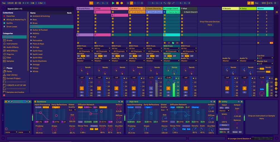This screenshot has height=142, width=280.
Task: Click the session record circle icon
Action: 142,3
